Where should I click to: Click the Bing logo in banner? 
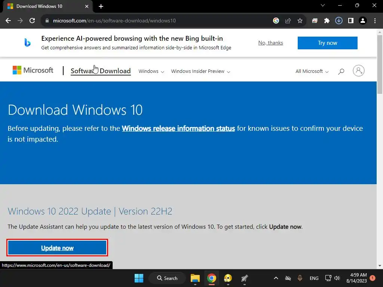27,43
